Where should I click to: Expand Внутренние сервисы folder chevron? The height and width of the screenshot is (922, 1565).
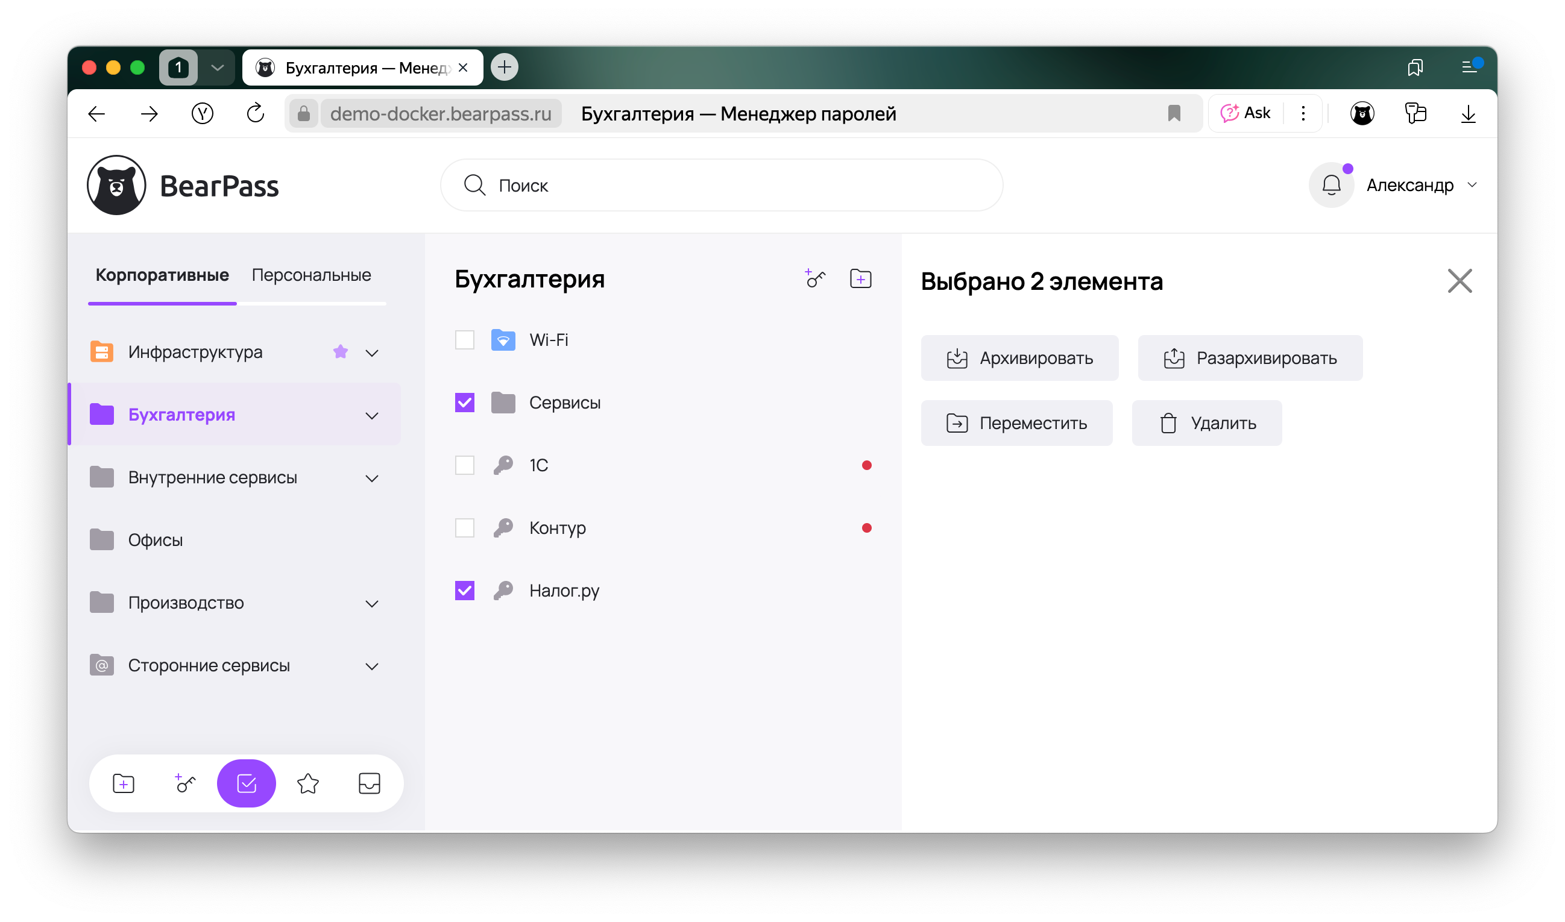click(372, 478)
